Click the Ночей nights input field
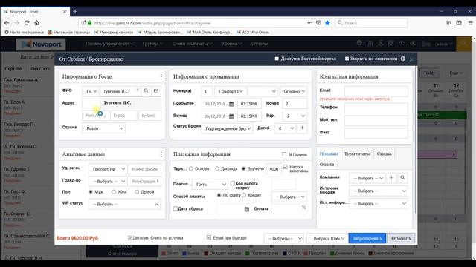Image resolution: width=476 pixels, height=267 pixels. [295, 104]
